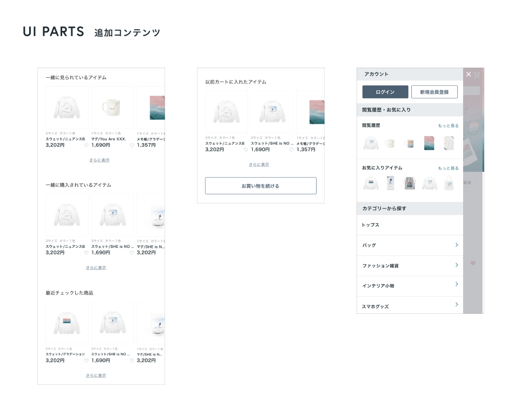The height and width of the screenshot is (409, 522).
Task: Open the sweatshirt thumbnail in 閲覧履歴
Action: pyautogui.click(x=371, y=143)
